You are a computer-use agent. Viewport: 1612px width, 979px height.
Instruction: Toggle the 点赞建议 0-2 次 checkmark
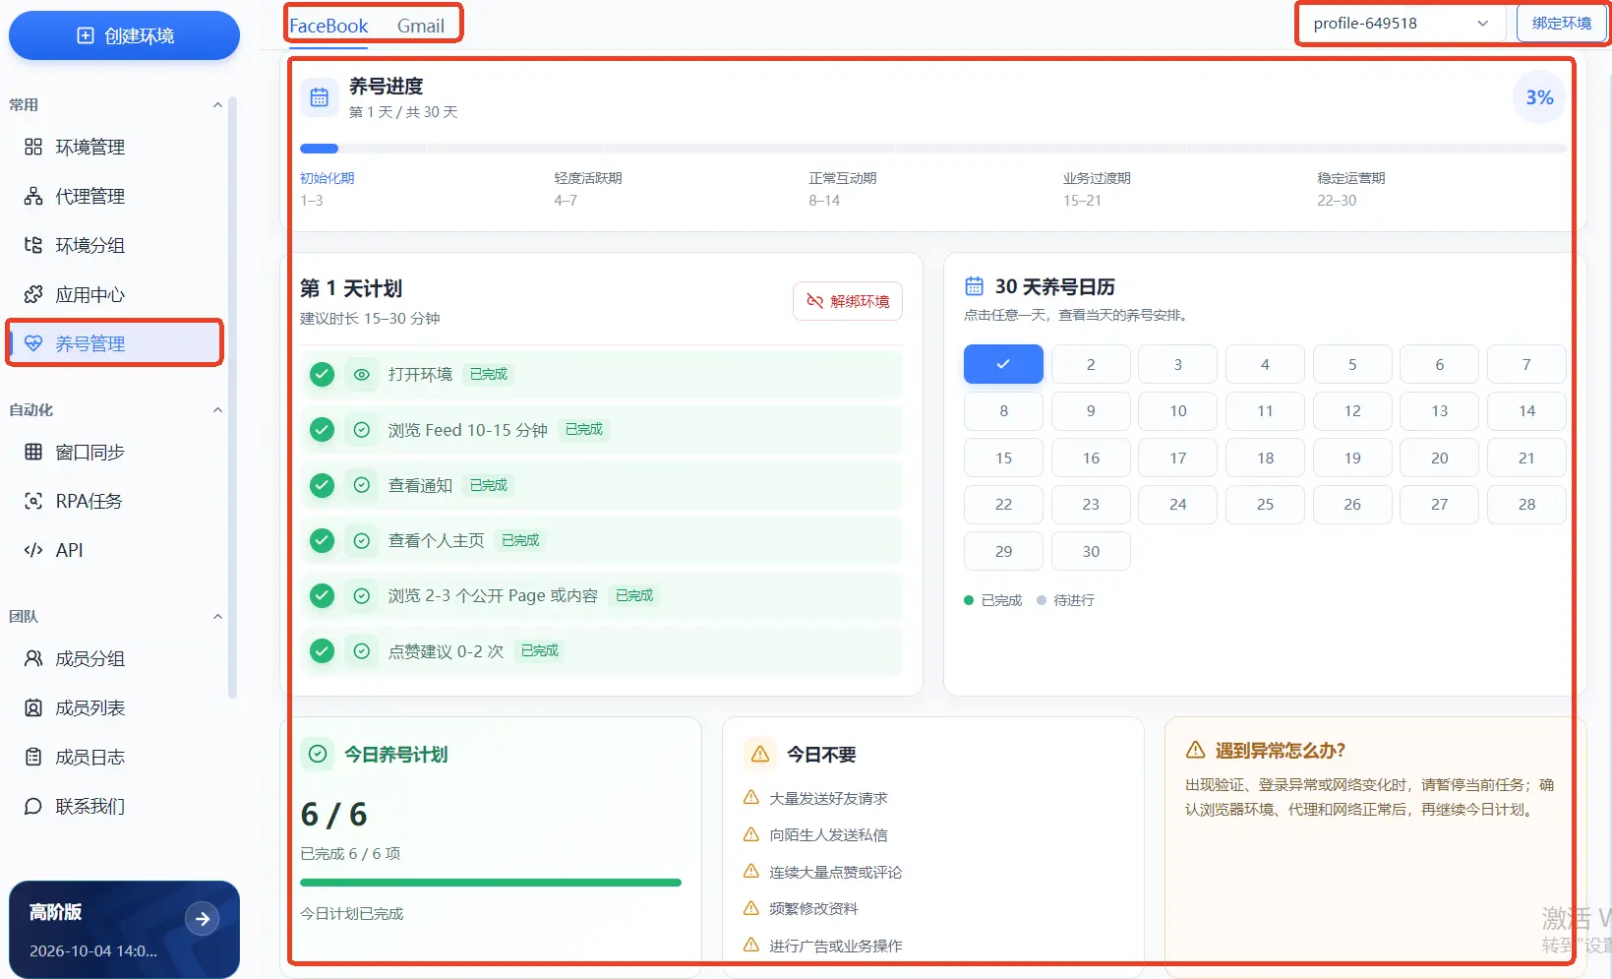tap(322, 650)
